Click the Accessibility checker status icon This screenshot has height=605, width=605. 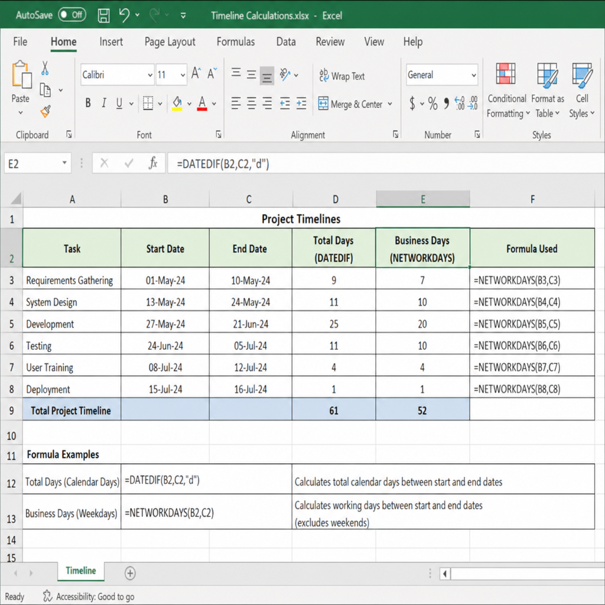pos(47,596)
